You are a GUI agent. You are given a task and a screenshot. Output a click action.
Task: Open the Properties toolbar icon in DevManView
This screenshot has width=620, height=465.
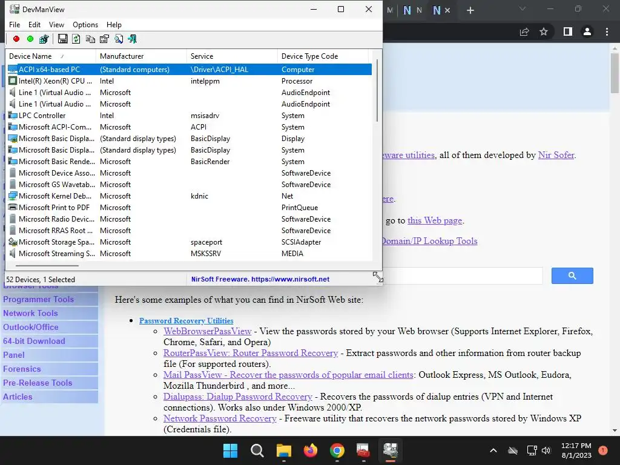(104, 39)
